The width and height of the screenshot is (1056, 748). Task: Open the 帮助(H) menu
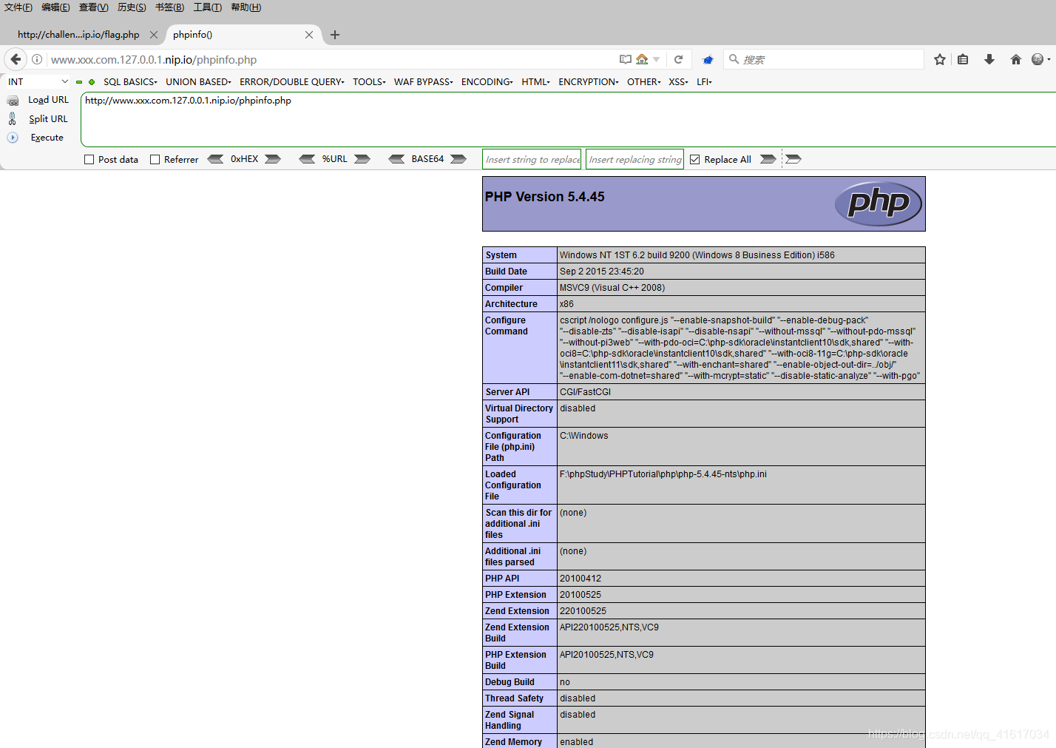click(x=246, y=7)
